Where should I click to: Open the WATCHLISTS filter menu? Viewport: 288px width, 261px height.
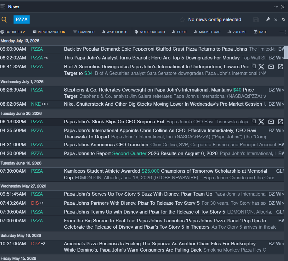[115, 32]
